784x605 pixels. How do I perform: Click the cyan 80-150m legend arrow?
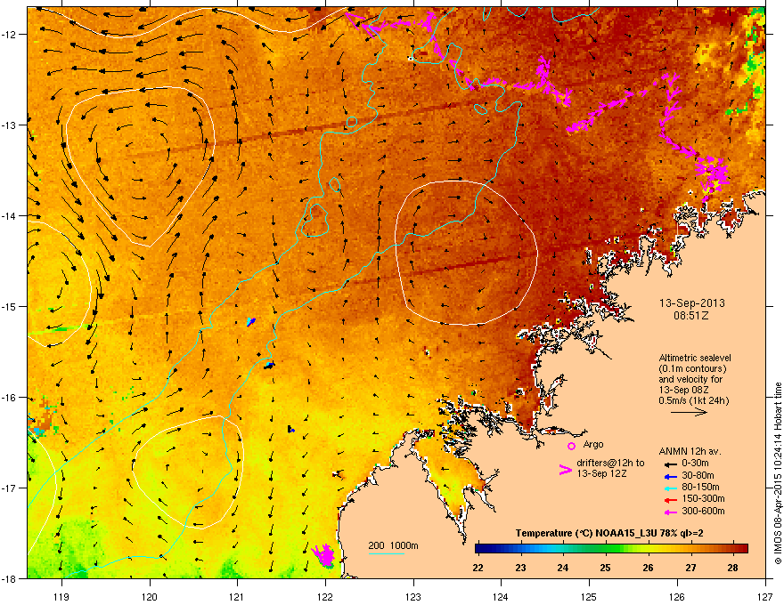pos(671,488)
